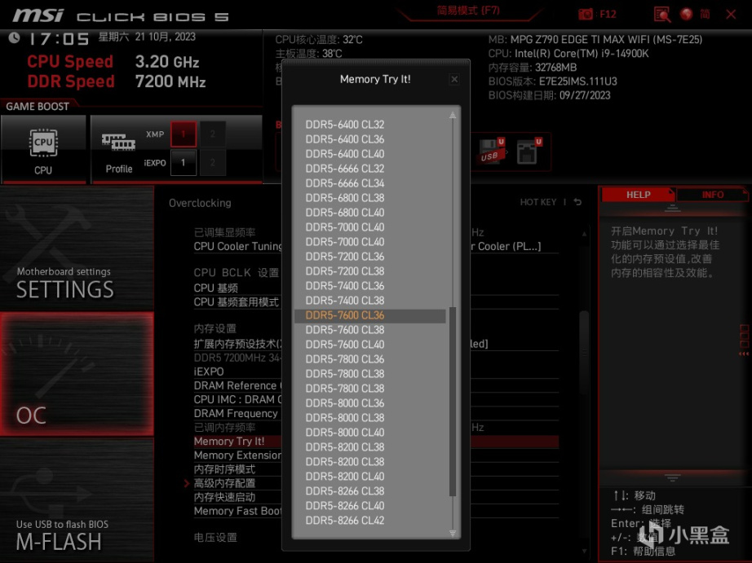Image resolution: width=752 pixels, height=563 pixels.
Task: Switch to the HELP tab
Action: point(638,195)
